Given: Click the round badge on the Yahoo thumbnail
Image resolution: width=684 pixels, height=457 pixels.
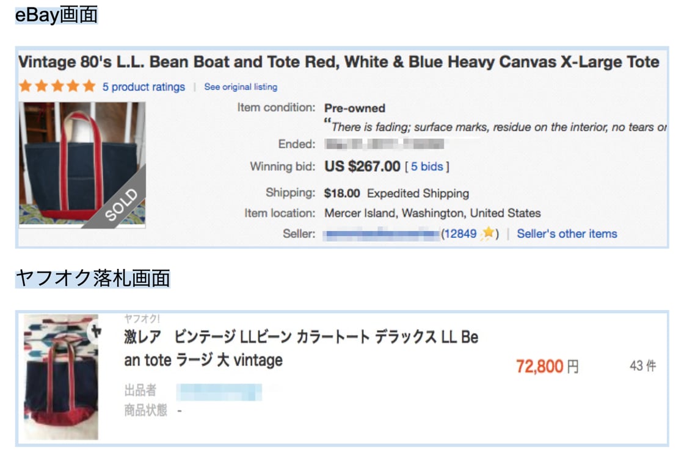Looking at the screenshot, I should pyautogui.click(x=95, y=333).
